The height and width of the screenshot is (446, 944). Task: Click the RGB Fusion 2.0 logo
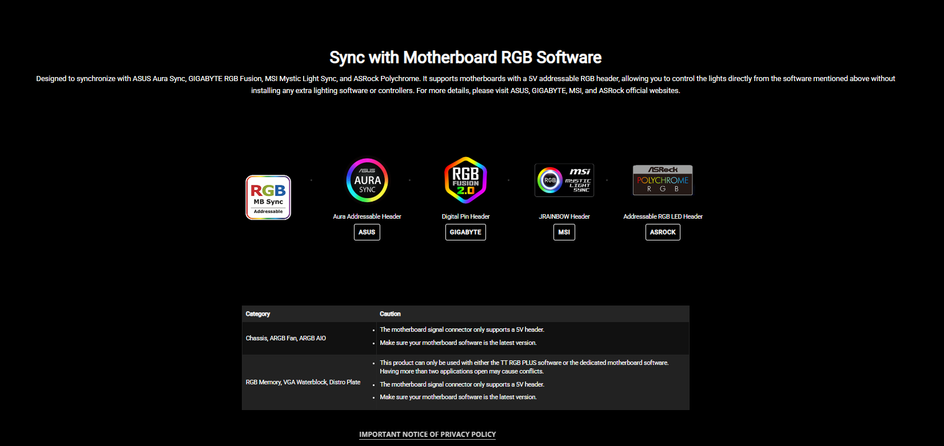(465, 180)
